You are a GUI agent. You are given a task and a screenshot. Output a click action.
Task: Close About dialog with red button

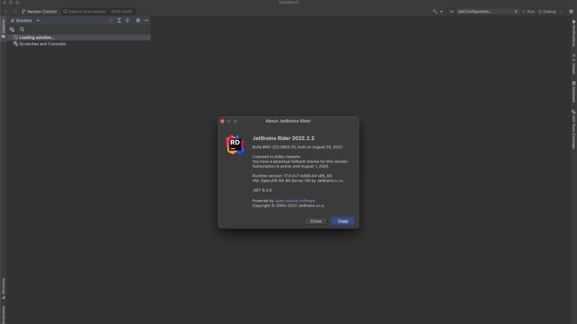pos(222,121)
